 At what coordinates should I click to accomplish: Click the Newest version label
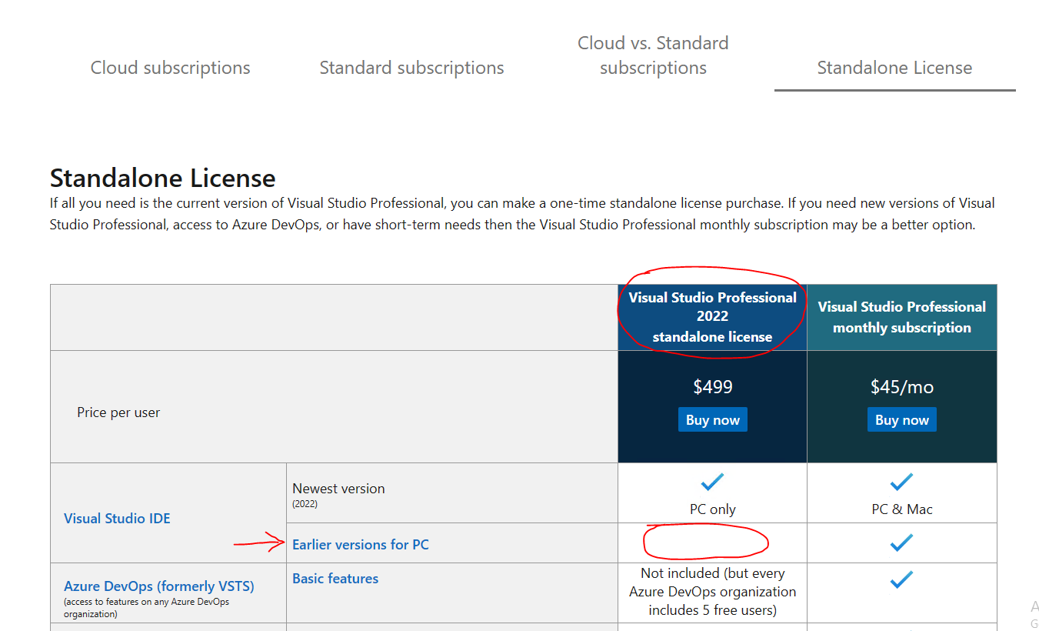[338, 489]
